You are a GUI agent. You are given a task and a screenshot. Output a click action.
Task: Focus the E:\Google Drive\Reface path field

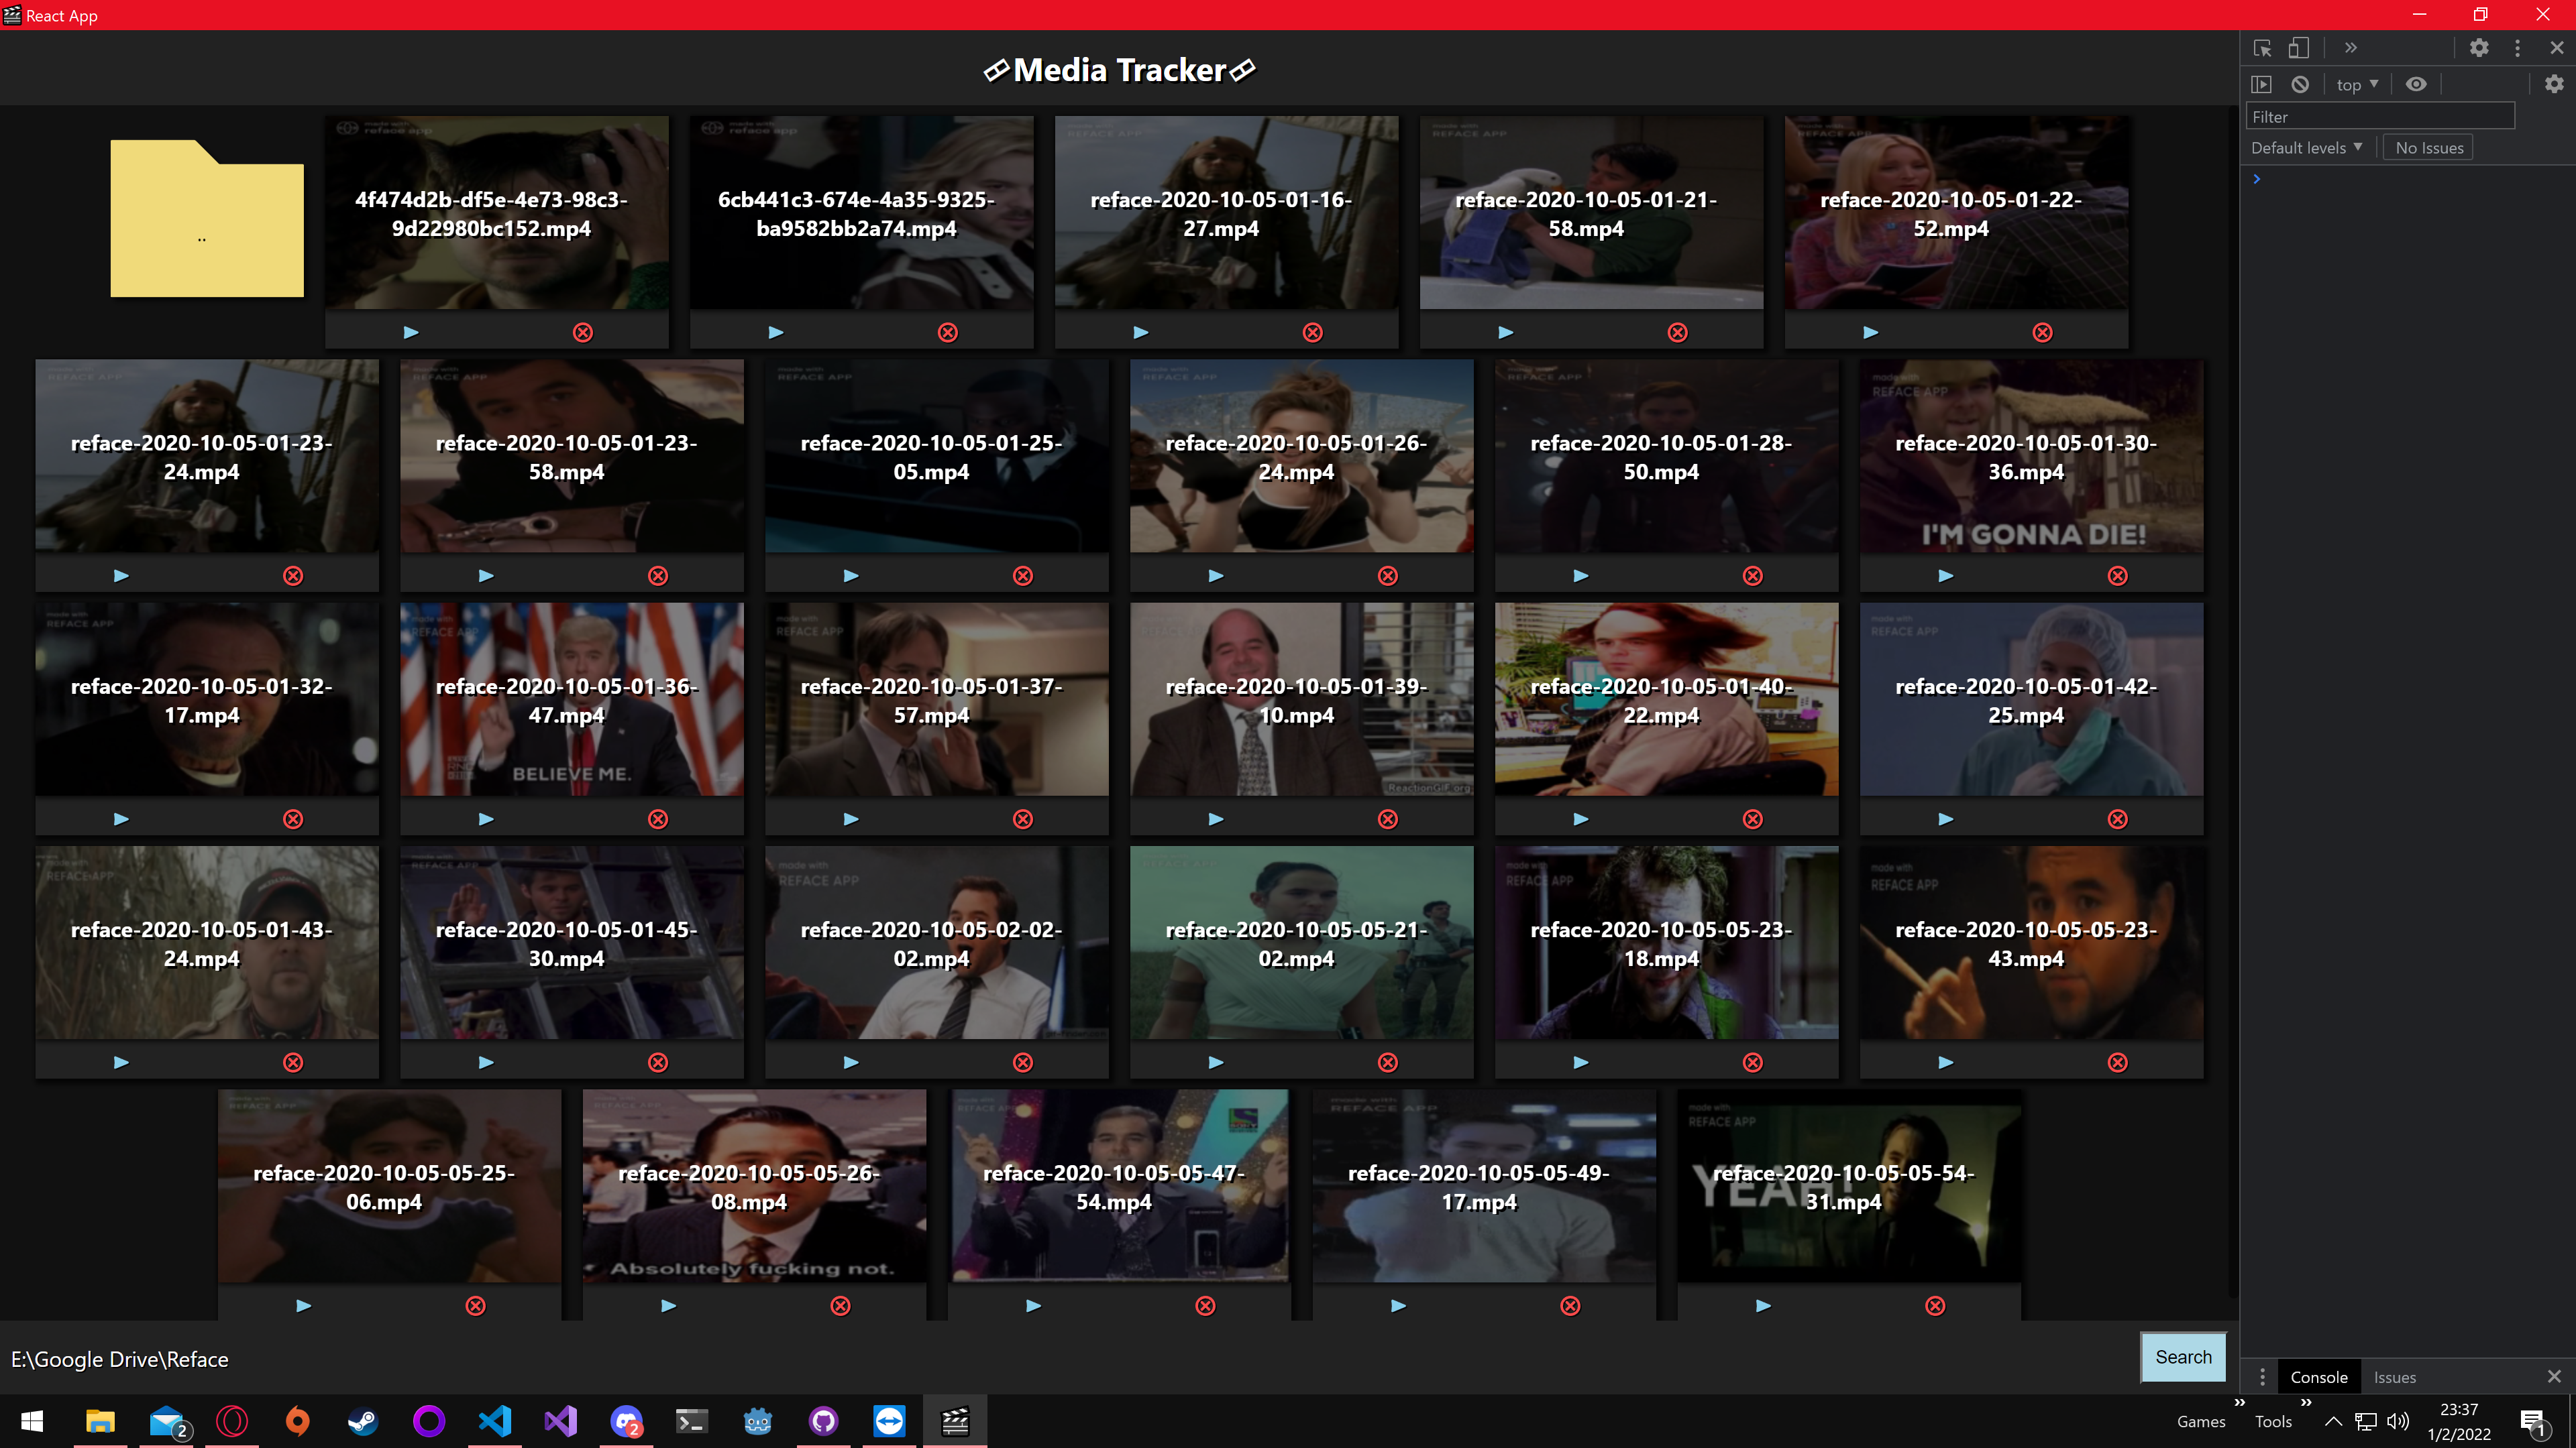[1068, 1359]
